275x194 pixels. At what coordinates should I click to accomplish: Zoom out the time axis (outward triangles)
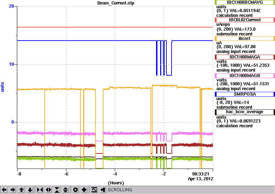(48, 190)
